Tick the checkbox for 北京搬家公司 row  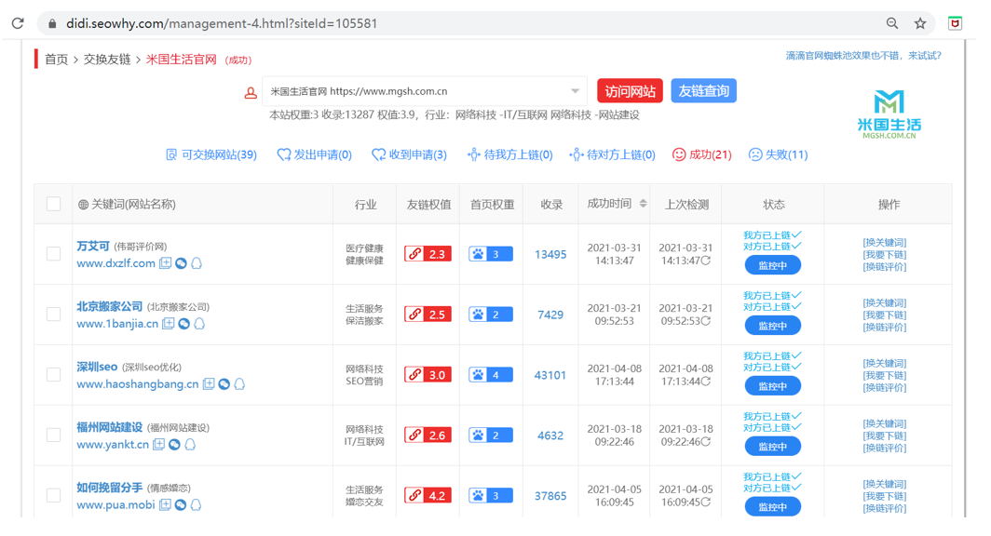(54, 315)
